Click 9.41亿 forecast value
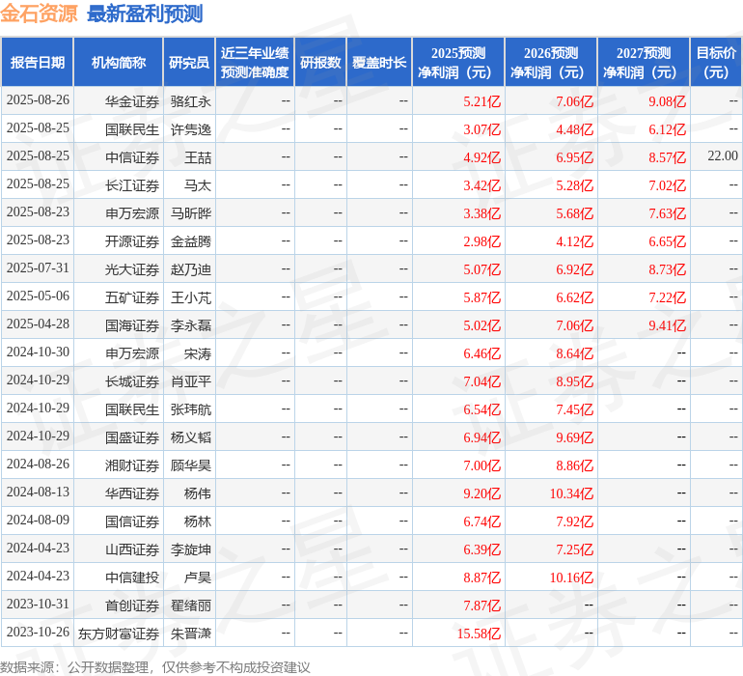Viewport: 743px width, 676px height. pos(667,325)
